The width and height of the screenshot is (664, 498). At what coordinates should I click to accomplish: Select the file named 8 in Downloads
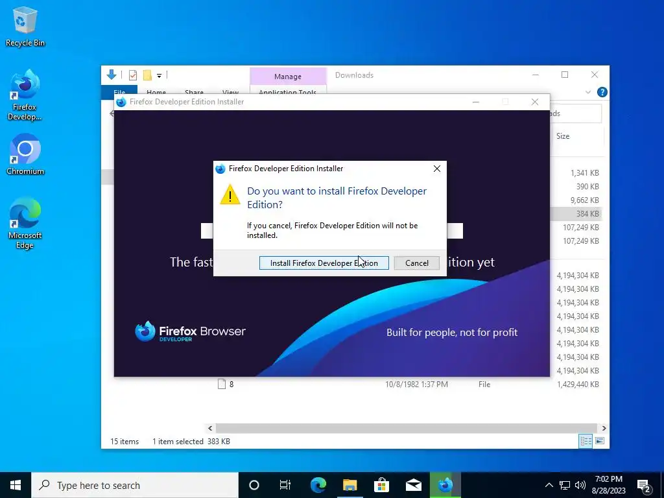coord(231,385)
